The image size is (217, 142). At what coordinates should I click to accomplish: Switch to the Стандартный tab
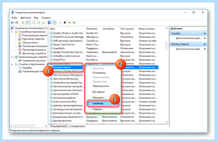tap(77, 126)
